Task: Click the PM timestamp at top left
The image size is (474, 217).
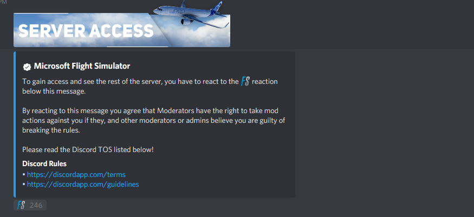Action: (x=3, y=2)
